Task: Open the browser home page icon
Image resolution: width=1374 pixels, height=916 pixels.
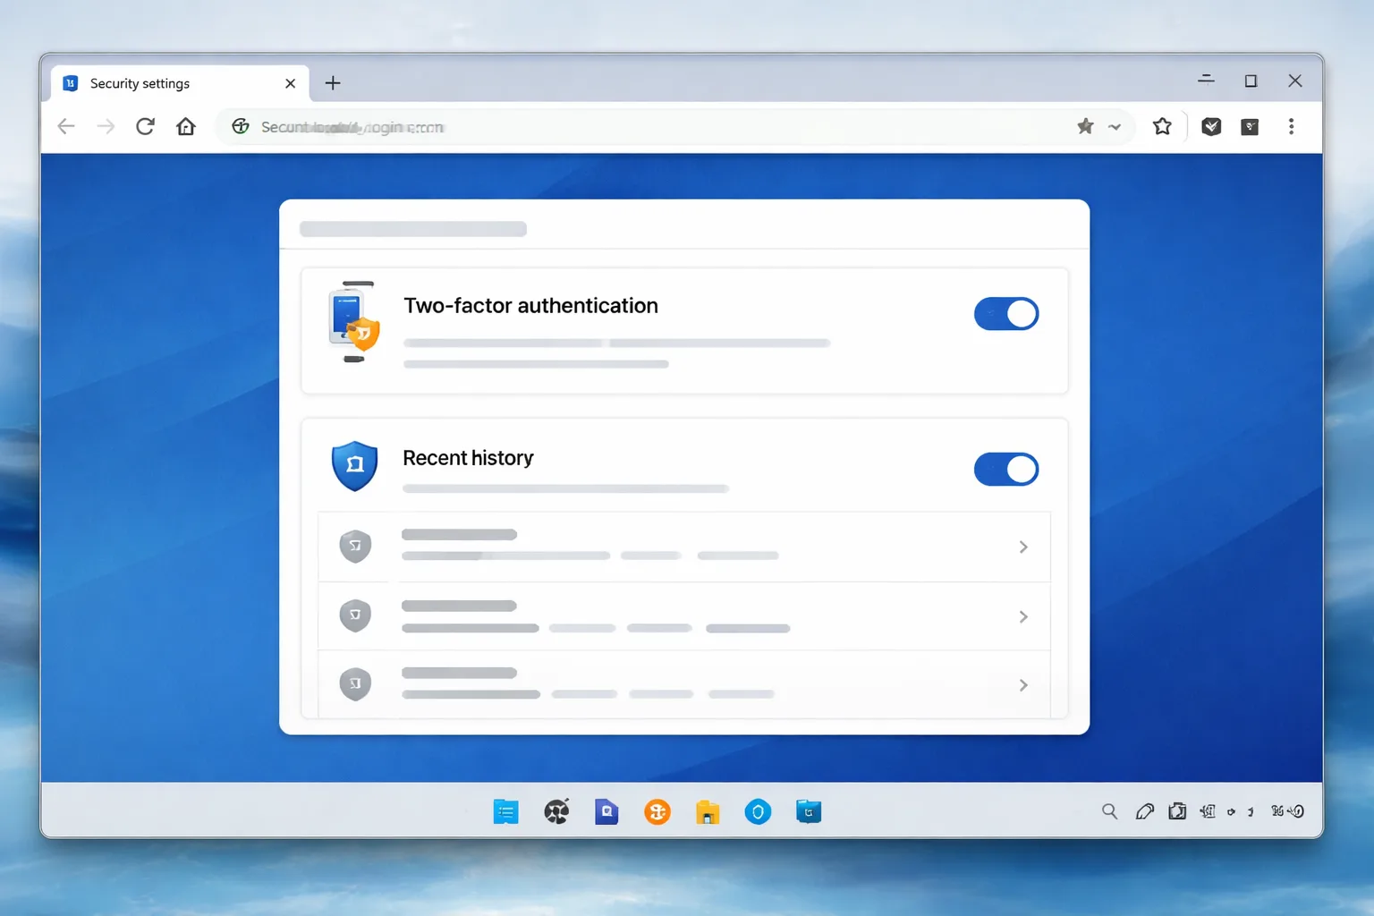Action: pyautogui.click(x=185, y=126)
